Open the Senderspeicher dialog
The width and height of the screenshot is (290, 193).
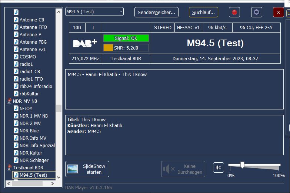click(156, 12)
